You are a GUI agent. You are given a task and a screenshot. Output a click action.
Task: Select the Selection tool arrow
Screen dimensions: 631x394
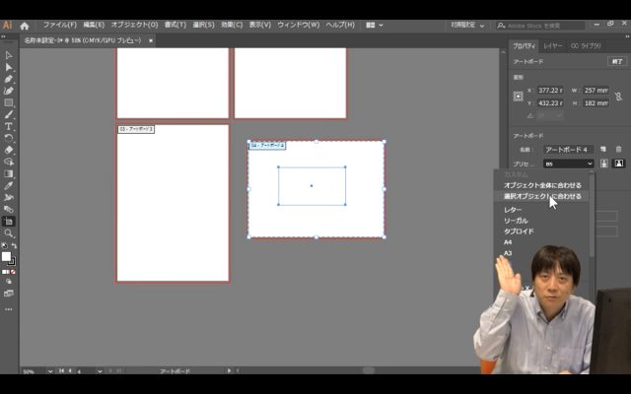(x=9, y=55)
